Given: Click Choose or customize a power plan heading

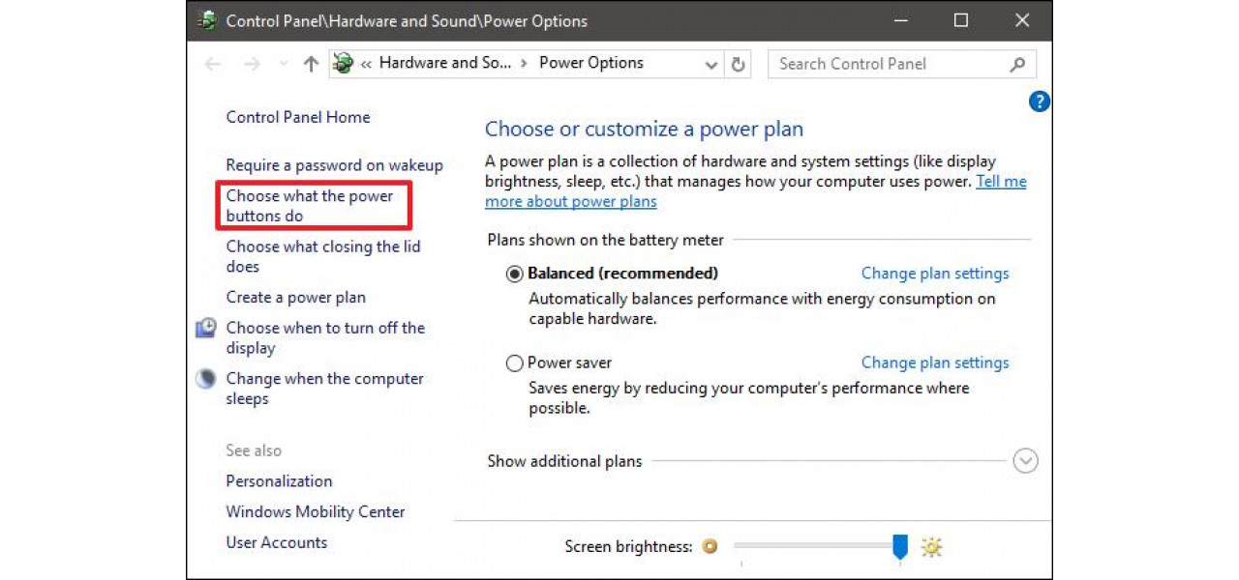Looking at the screenshot, I should [x=644, y=130].
